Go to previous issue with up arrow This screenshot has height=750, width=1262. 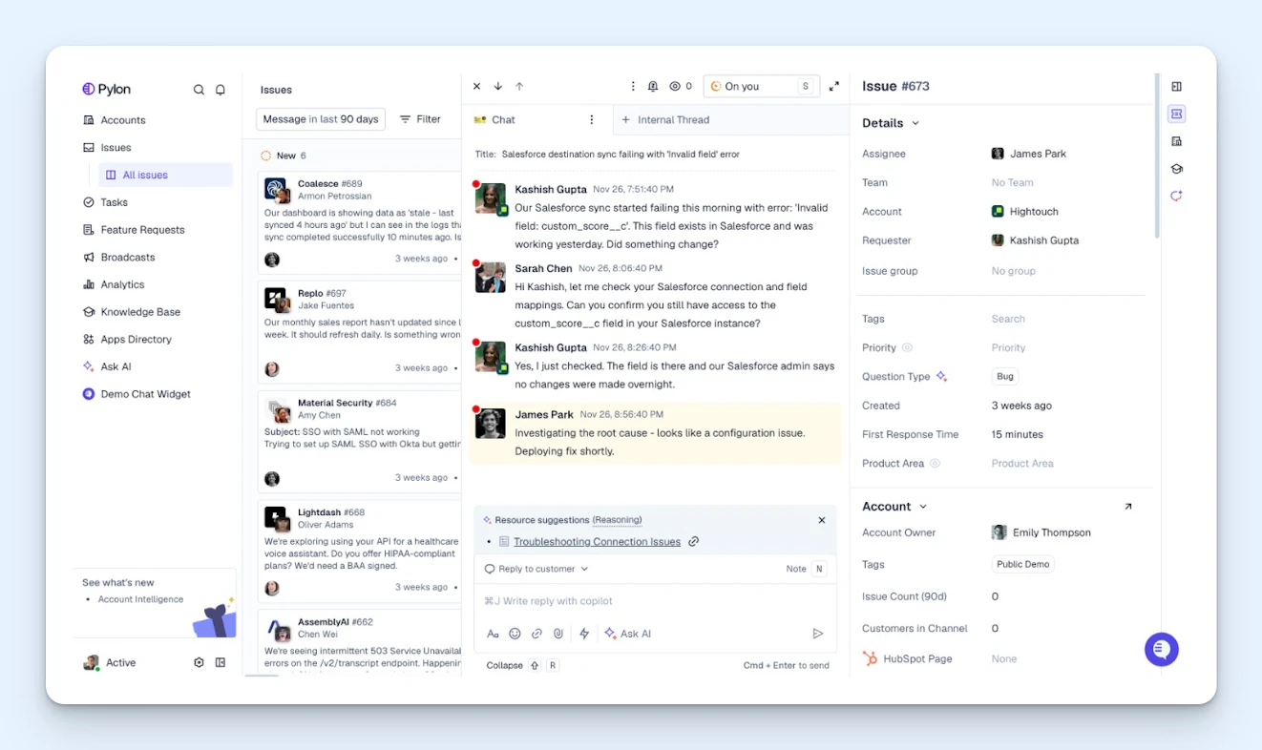pos(519,86)
